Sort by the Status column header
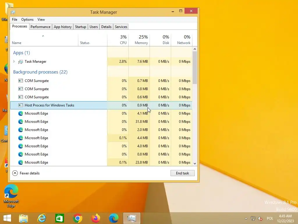The width and height of the screenshot is (298, 224). click(93, 40)
